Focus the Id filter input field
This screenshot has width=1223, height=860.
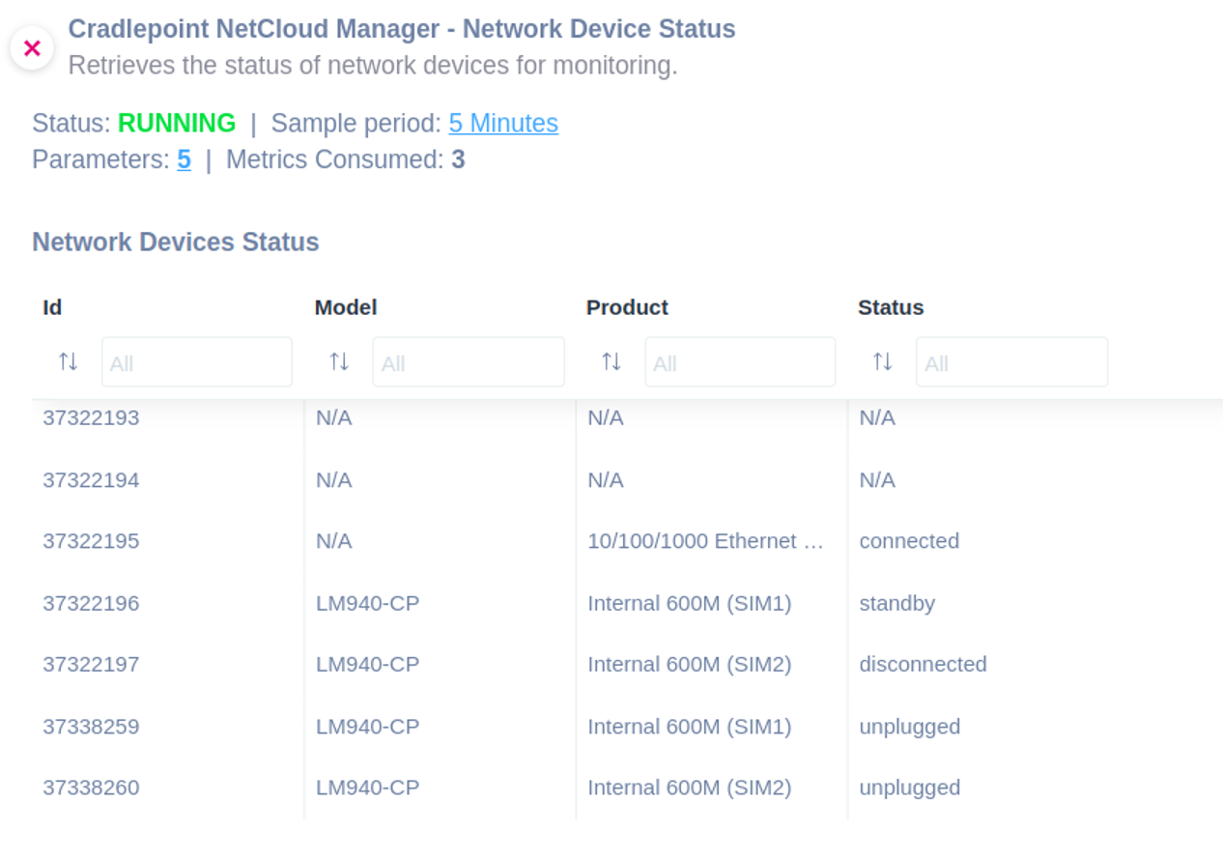pos(197,362)
